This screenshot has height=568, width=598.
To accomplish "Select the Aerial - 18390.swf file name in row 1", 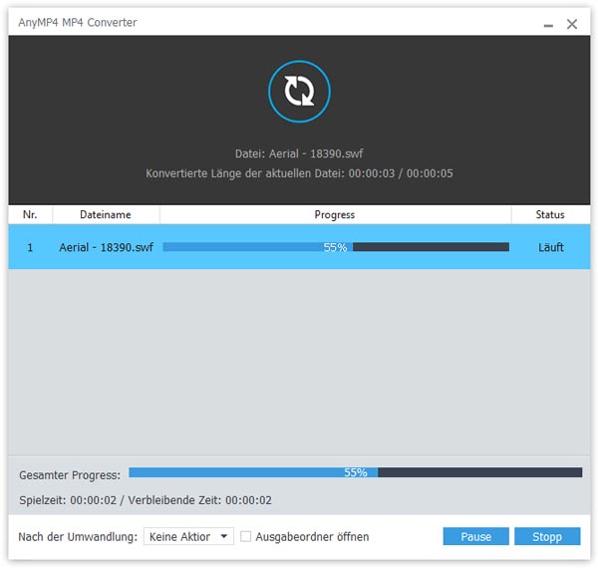I will point(106,247).
